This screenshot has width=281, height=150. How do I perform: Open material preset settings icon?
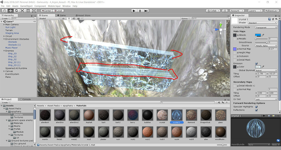tap(273, 19)
